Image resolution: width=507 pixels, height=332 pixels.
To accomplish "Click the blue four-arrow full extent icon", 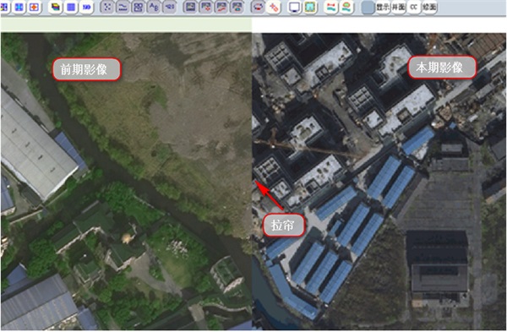I will (19, 7).
